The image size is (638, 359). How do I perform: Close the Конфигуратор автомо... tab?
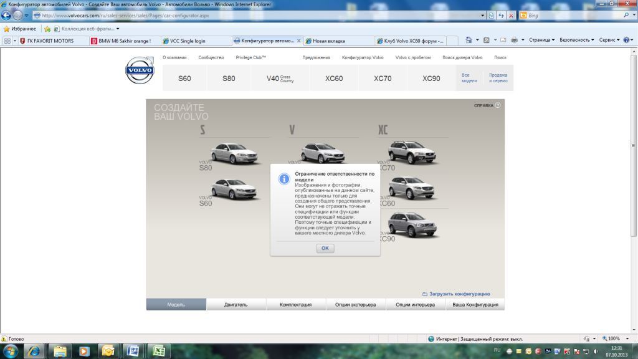point(298,41)
